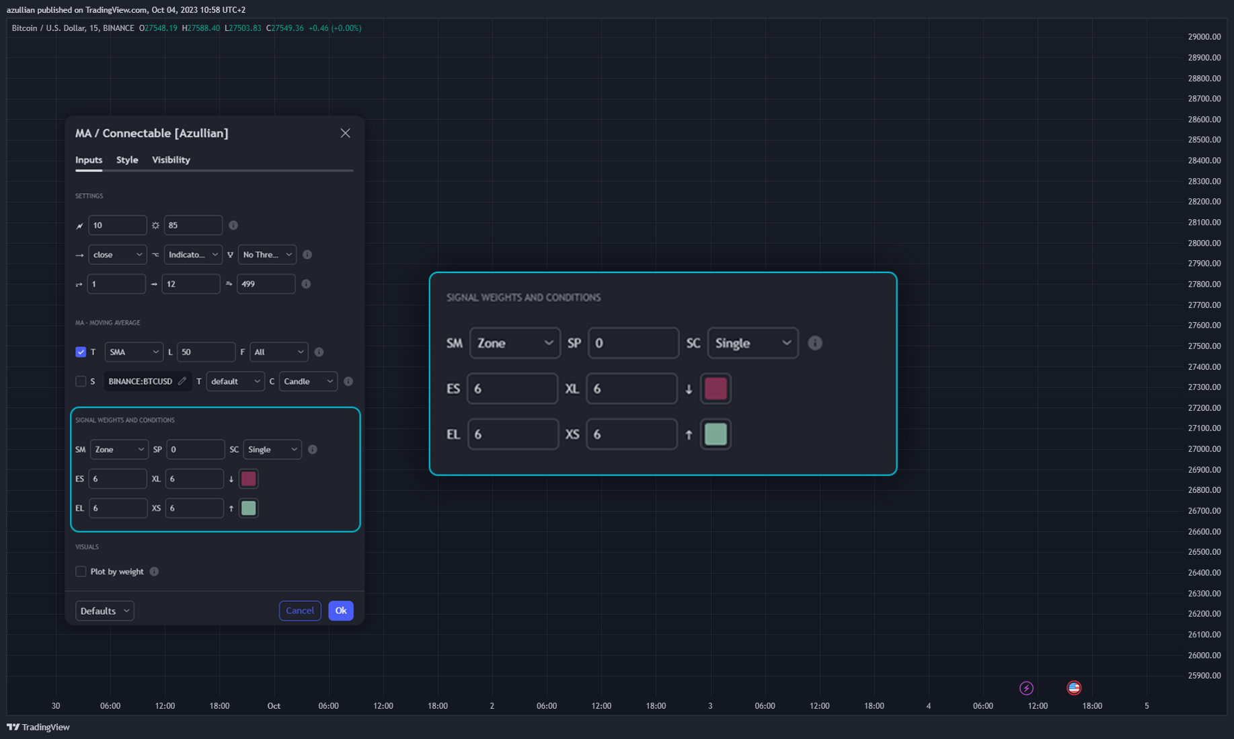The height and width of the screenshot is (739, 1234).
Task: Click 'Bitcoin / U.S. Dollar, 15, BINANCE' chart title
Action: tap(73, 28)
